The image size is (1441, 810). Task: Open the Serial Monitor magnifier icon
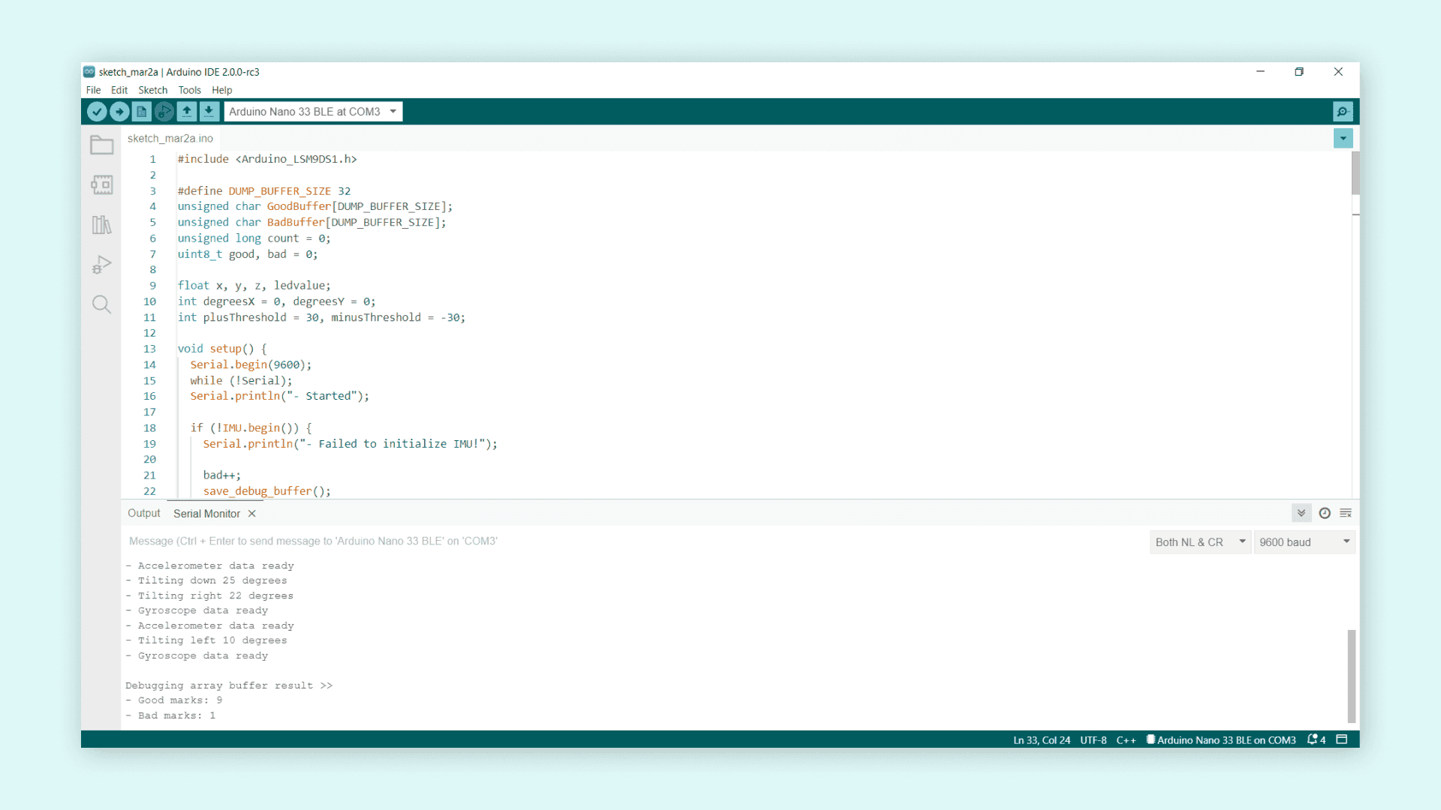(x=1343, y=112)
